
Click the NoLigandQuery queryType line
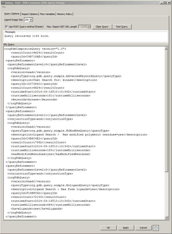60,185
